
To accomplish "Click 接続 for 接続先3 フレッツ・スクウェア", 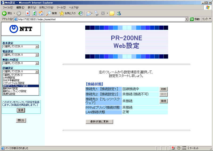I will coord(163,101).
